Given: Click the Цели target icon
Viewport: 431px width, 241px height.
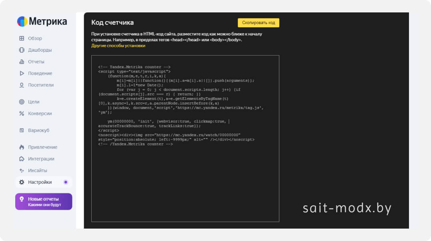Looking at the screenshot, I should pyautogui.click(x=22, y=102).
